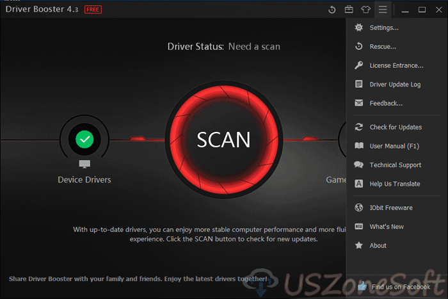Select What's New menu item

point(387,227)
